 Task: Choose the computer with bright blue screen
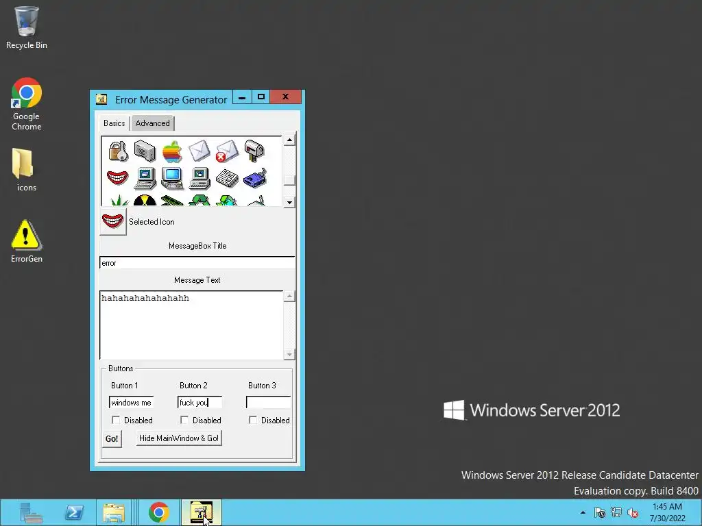tap(172, 179)
